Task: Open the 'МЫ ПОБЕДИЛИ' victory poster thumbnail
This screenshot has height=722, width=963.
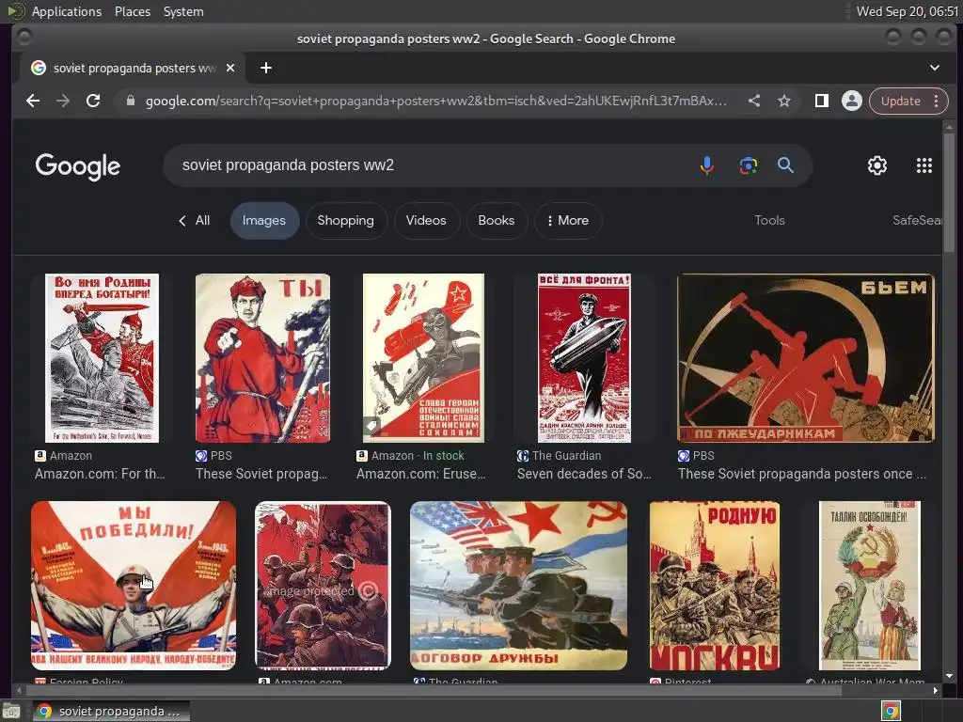Action: (134, 586)
